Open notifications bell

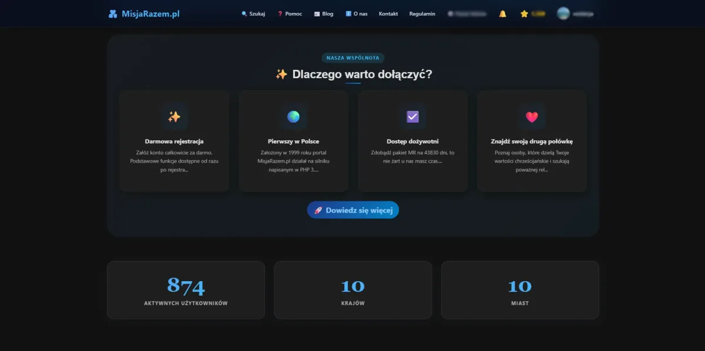[x=502, y=14]
